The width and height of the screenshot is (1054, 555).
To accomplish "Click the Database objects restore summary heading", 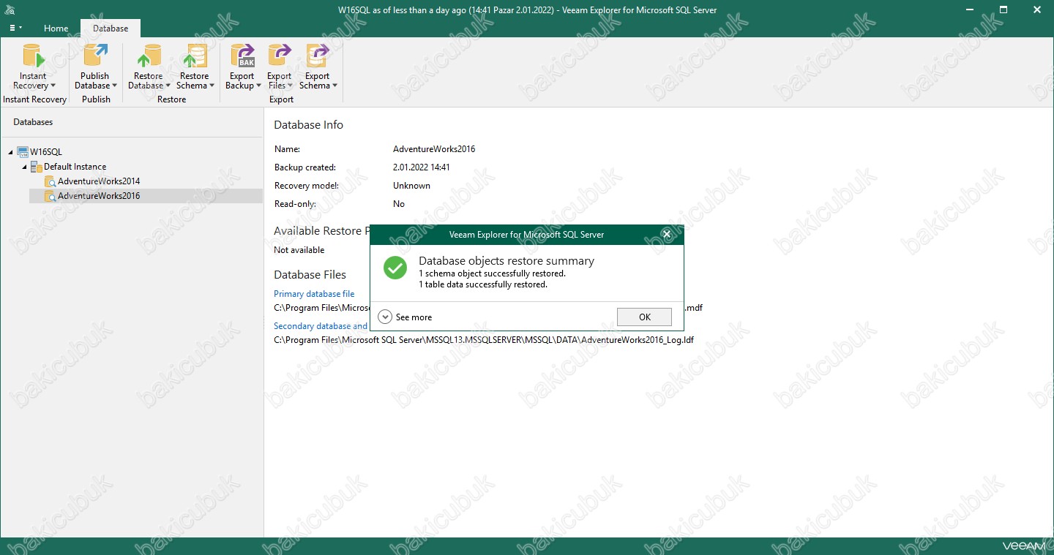I will point(507,261).
